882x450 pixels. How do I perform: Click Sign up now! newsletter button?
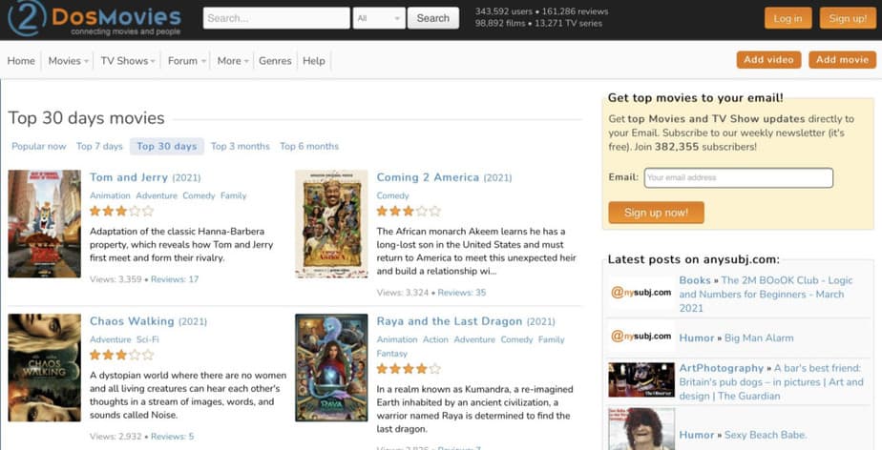[656, 213]
